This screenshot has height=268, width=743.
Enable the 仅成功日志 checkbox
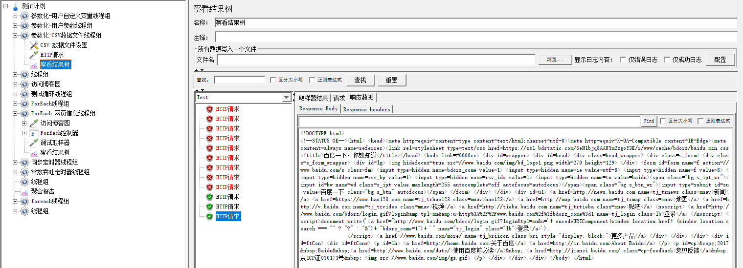[x=667, y=60]
